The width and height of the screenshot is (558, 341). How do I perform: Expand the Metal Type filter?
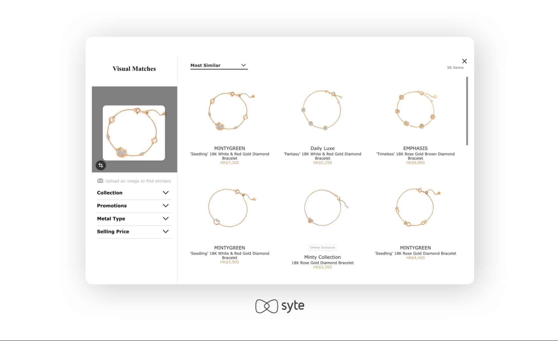pos(134,218)
